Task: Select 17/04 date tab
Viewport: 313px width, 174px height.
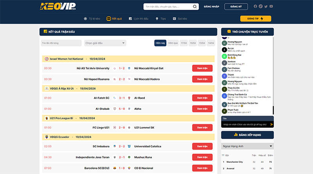Action: [x=183, y=43]
